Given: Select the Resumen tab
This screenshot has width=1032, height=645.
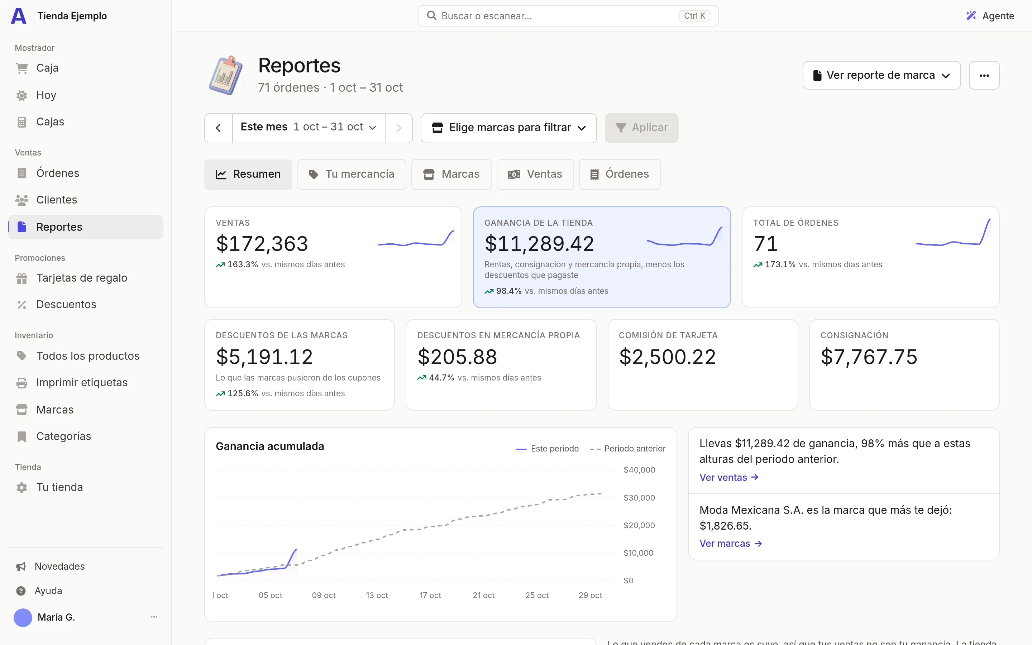Looking at the screenshot, I should [248, 174].
